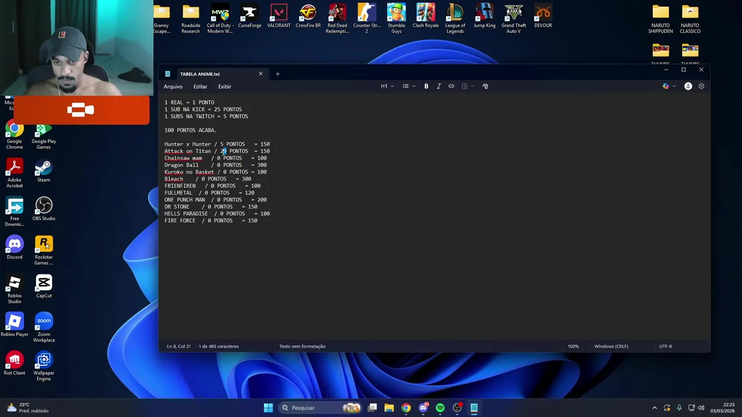Viewport: 742px width, 417px height.
Task: Toggle bold formatting in Notepad
Action: (426, 86)
